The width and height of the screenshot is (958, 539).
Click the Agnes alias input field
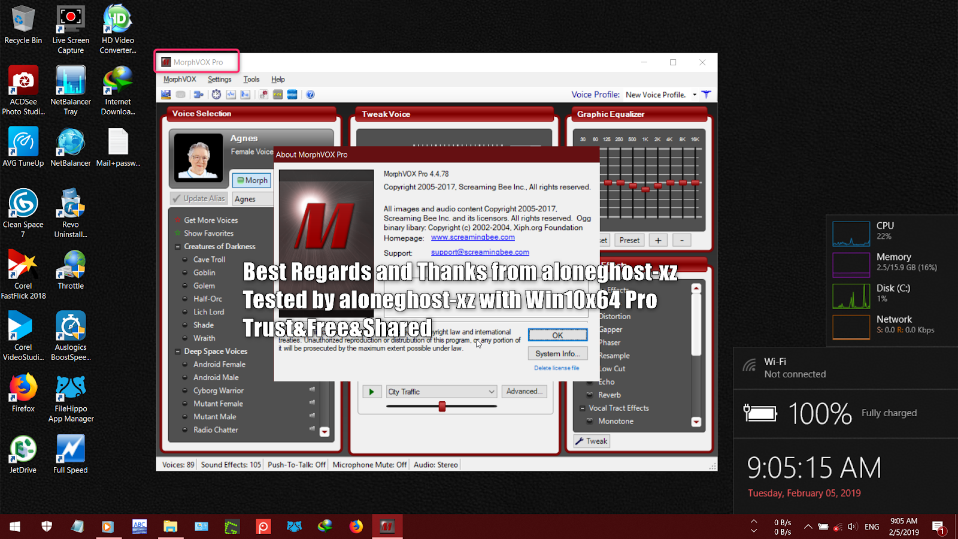coord(253,199)
